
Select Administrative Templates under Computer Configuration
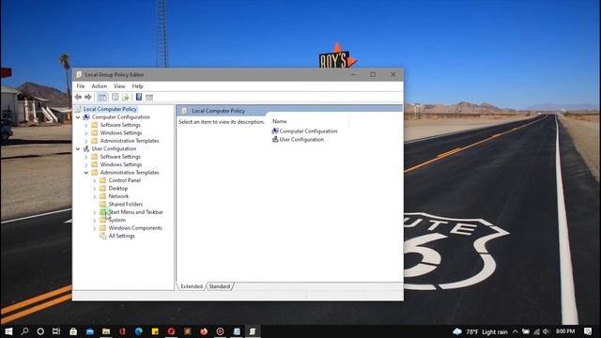point(130,141)
